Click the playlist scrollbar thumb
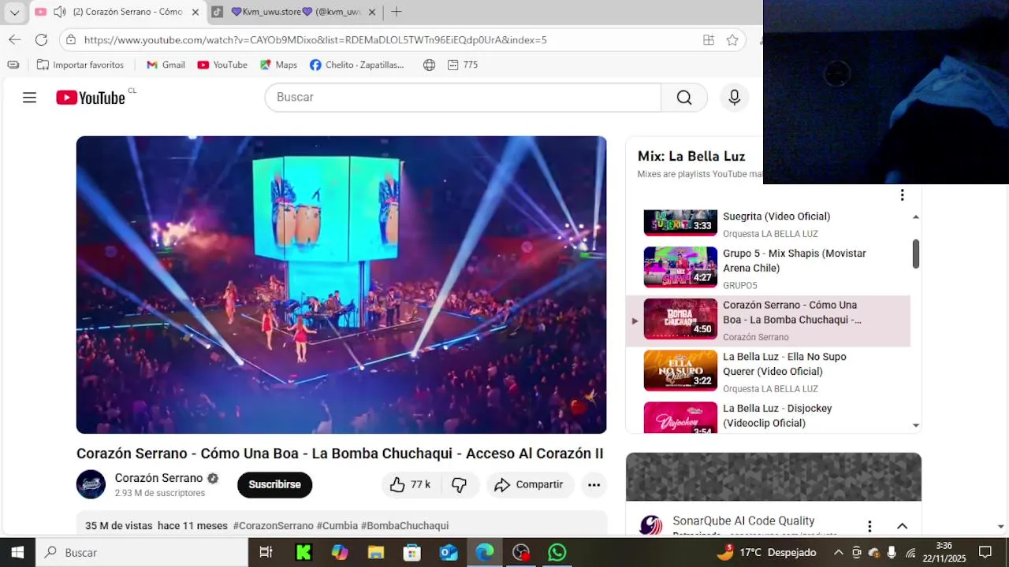Image resolution: width=1009 pixels, height=567 pixels. pos(916,254)
